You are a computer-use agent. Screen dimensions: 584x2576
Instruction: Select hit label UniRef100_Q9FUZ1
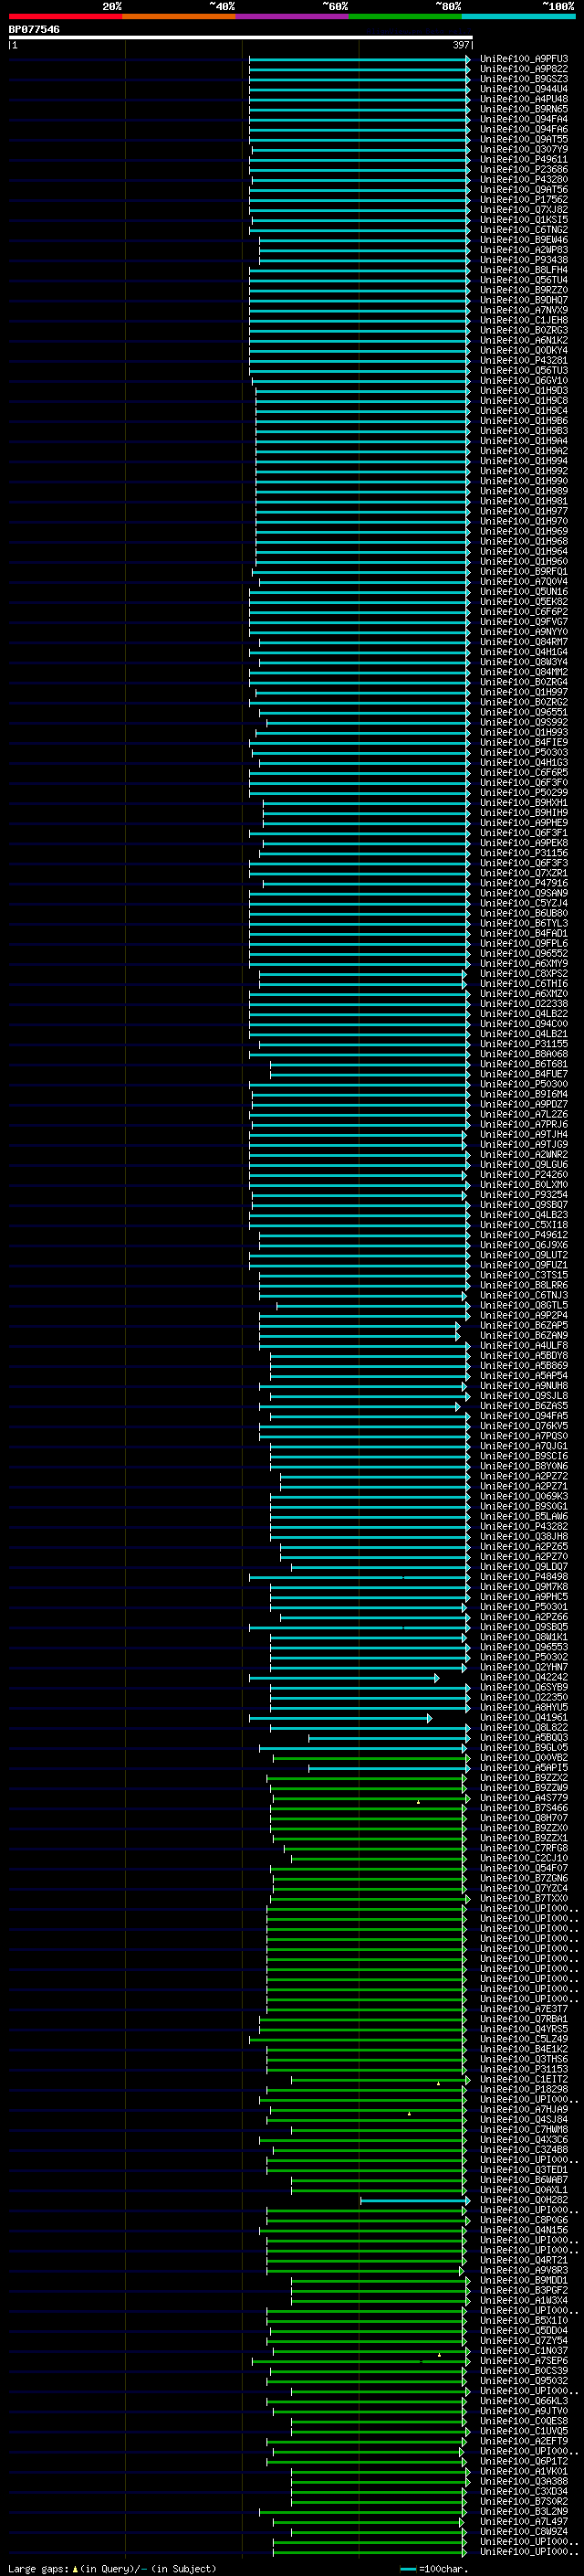pos(524,1265)
